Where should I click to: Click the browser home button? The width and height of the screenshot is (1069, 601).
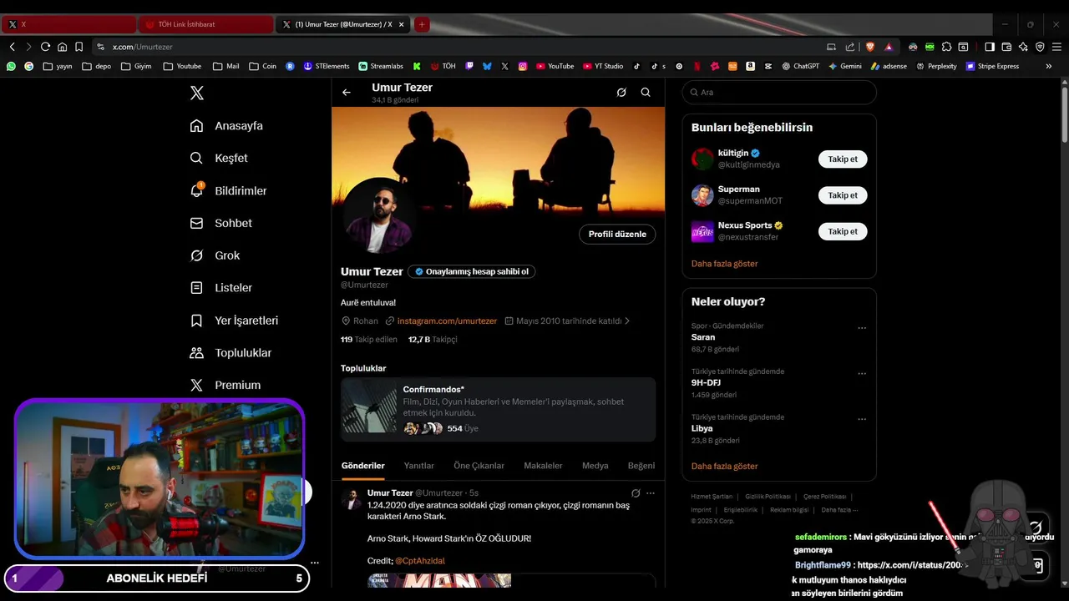[62, 47]
